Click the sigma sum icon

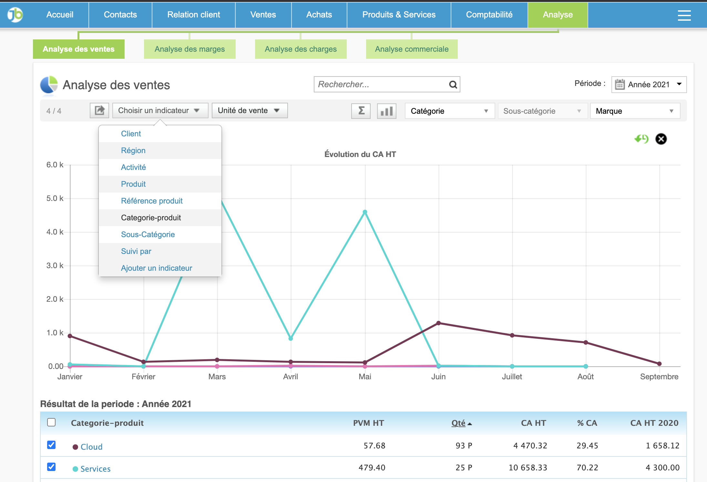coord(361,110)
